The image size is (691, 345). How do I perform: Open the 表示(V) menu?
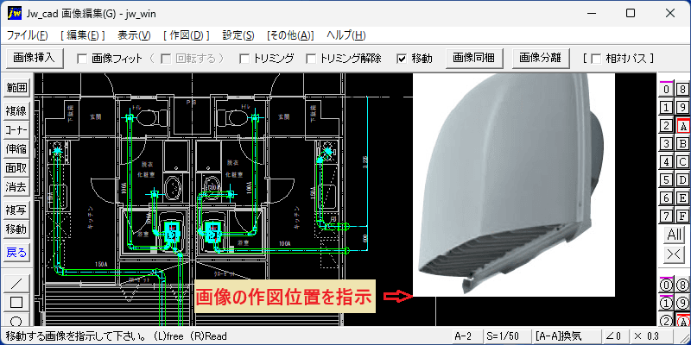[134, 35]
